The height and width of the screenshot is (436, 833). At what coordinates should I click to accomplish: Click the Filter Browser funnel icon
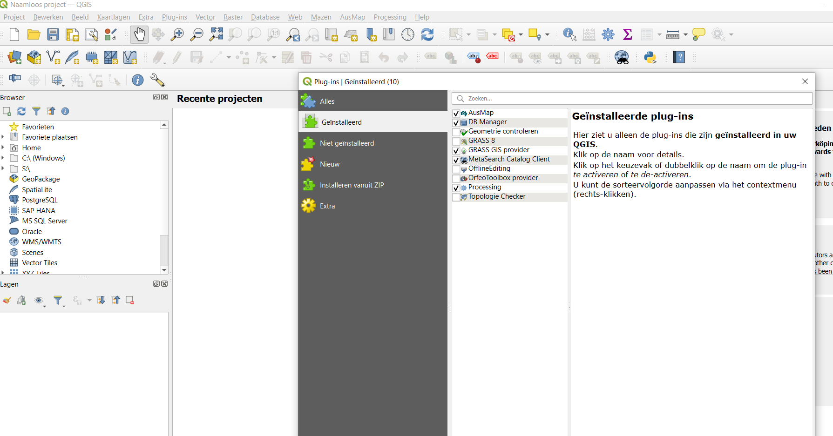click(x=36, y=111)
